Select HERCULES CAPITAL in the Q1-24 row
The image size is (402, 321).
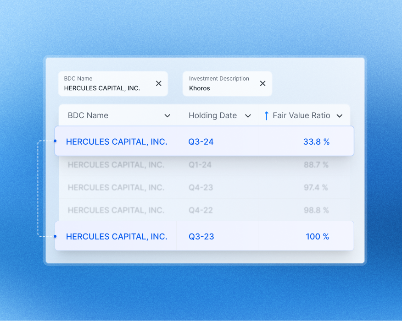pyautogui.click(x=116, y=165)
